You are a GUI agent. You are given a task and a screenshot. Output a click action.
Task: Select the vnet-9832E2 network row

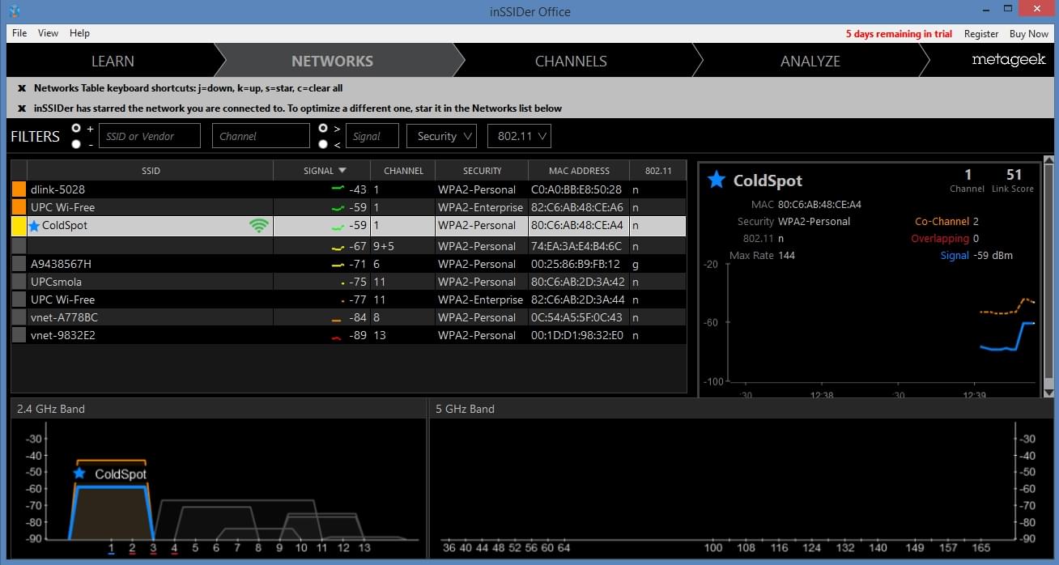[348, 335]
